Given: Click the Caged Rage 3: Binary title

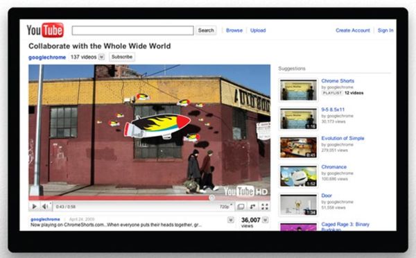Looking at the screenshot, I should tap(345, 226).
